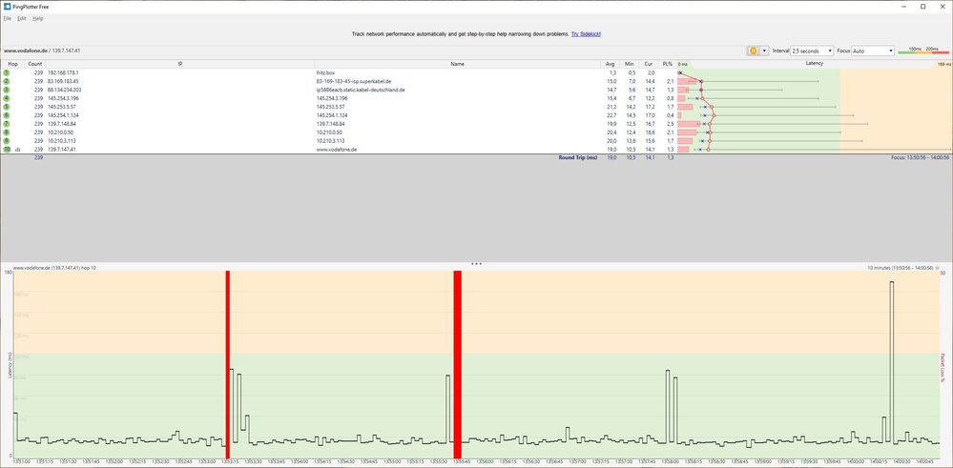Click the 100ms/200ms latency color scale
Screen dimensions: 953x468
(x=923, y=51)
